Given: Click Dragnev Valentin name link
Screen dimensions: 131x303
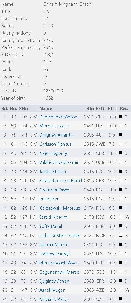Looking at the screenshot, I should 56,135.
